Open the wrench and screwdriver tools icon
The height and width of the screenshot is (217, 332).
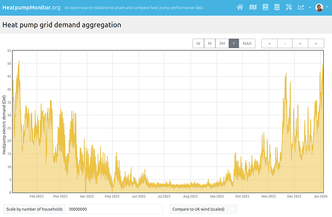point(289,7)
